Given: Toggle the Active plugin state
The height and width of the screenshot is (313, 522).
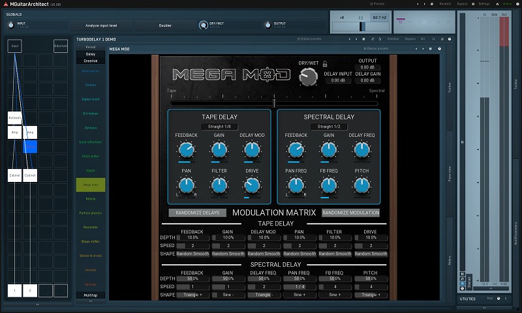Looking at the screenshot, I should pos(506,3).
